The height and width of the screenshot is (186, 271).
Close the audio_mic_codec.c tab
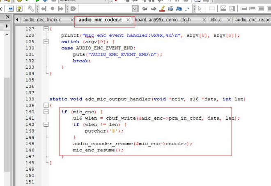pos(128,20)
